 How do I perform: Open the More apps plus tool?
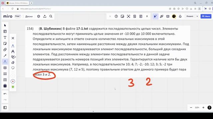click(x=5, y=86)
